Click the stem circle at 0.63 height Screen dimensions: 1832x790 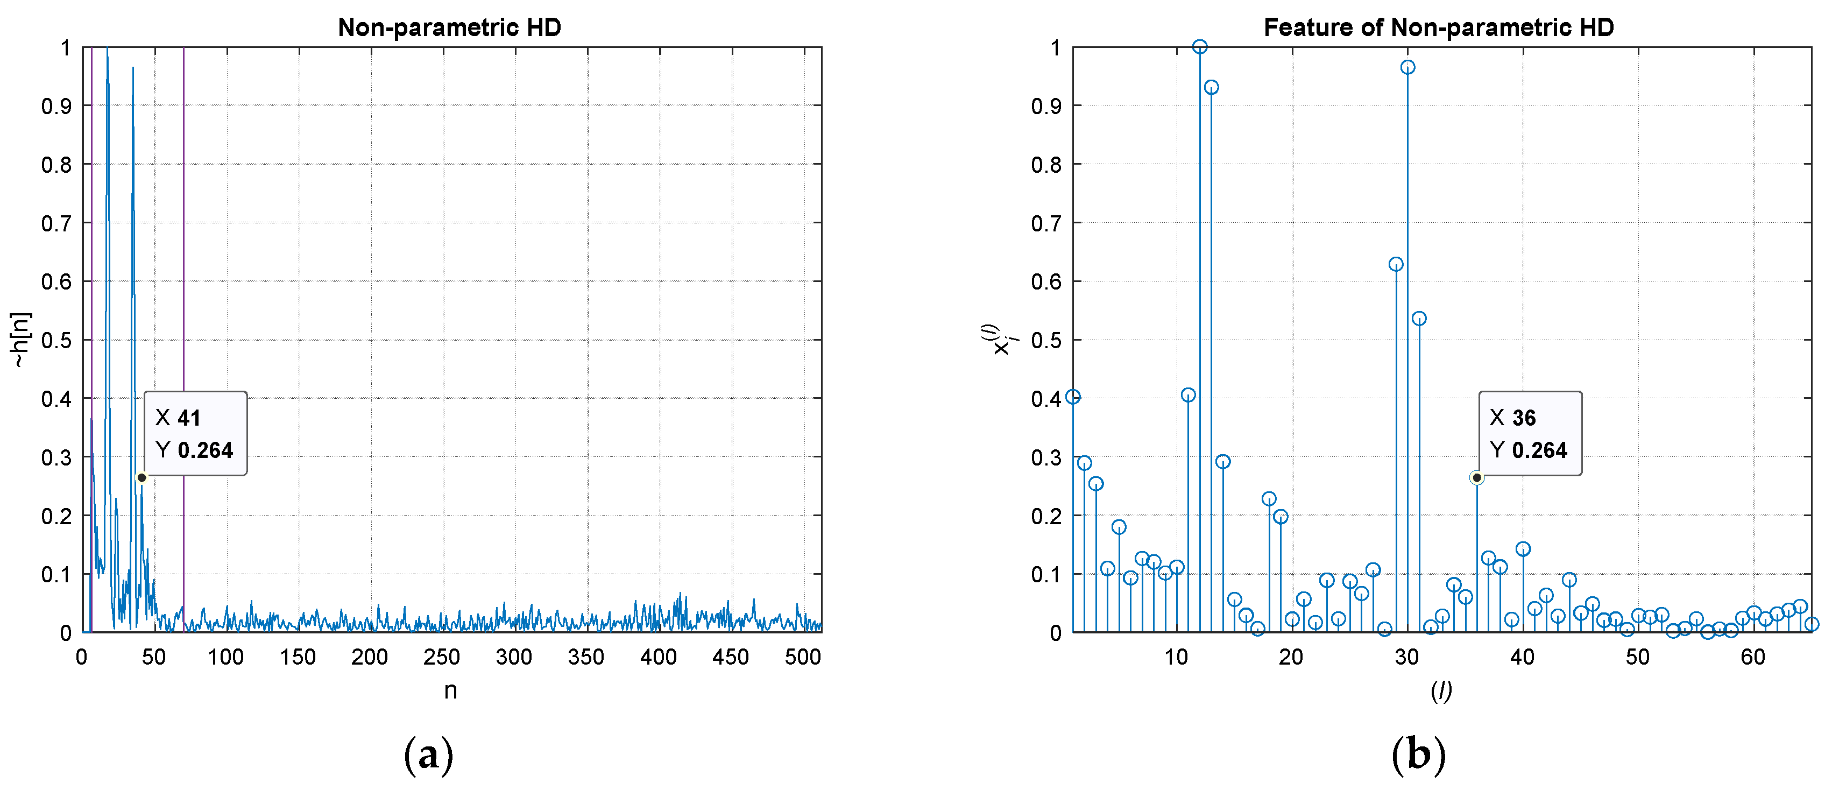click(x=1396, y=265)
